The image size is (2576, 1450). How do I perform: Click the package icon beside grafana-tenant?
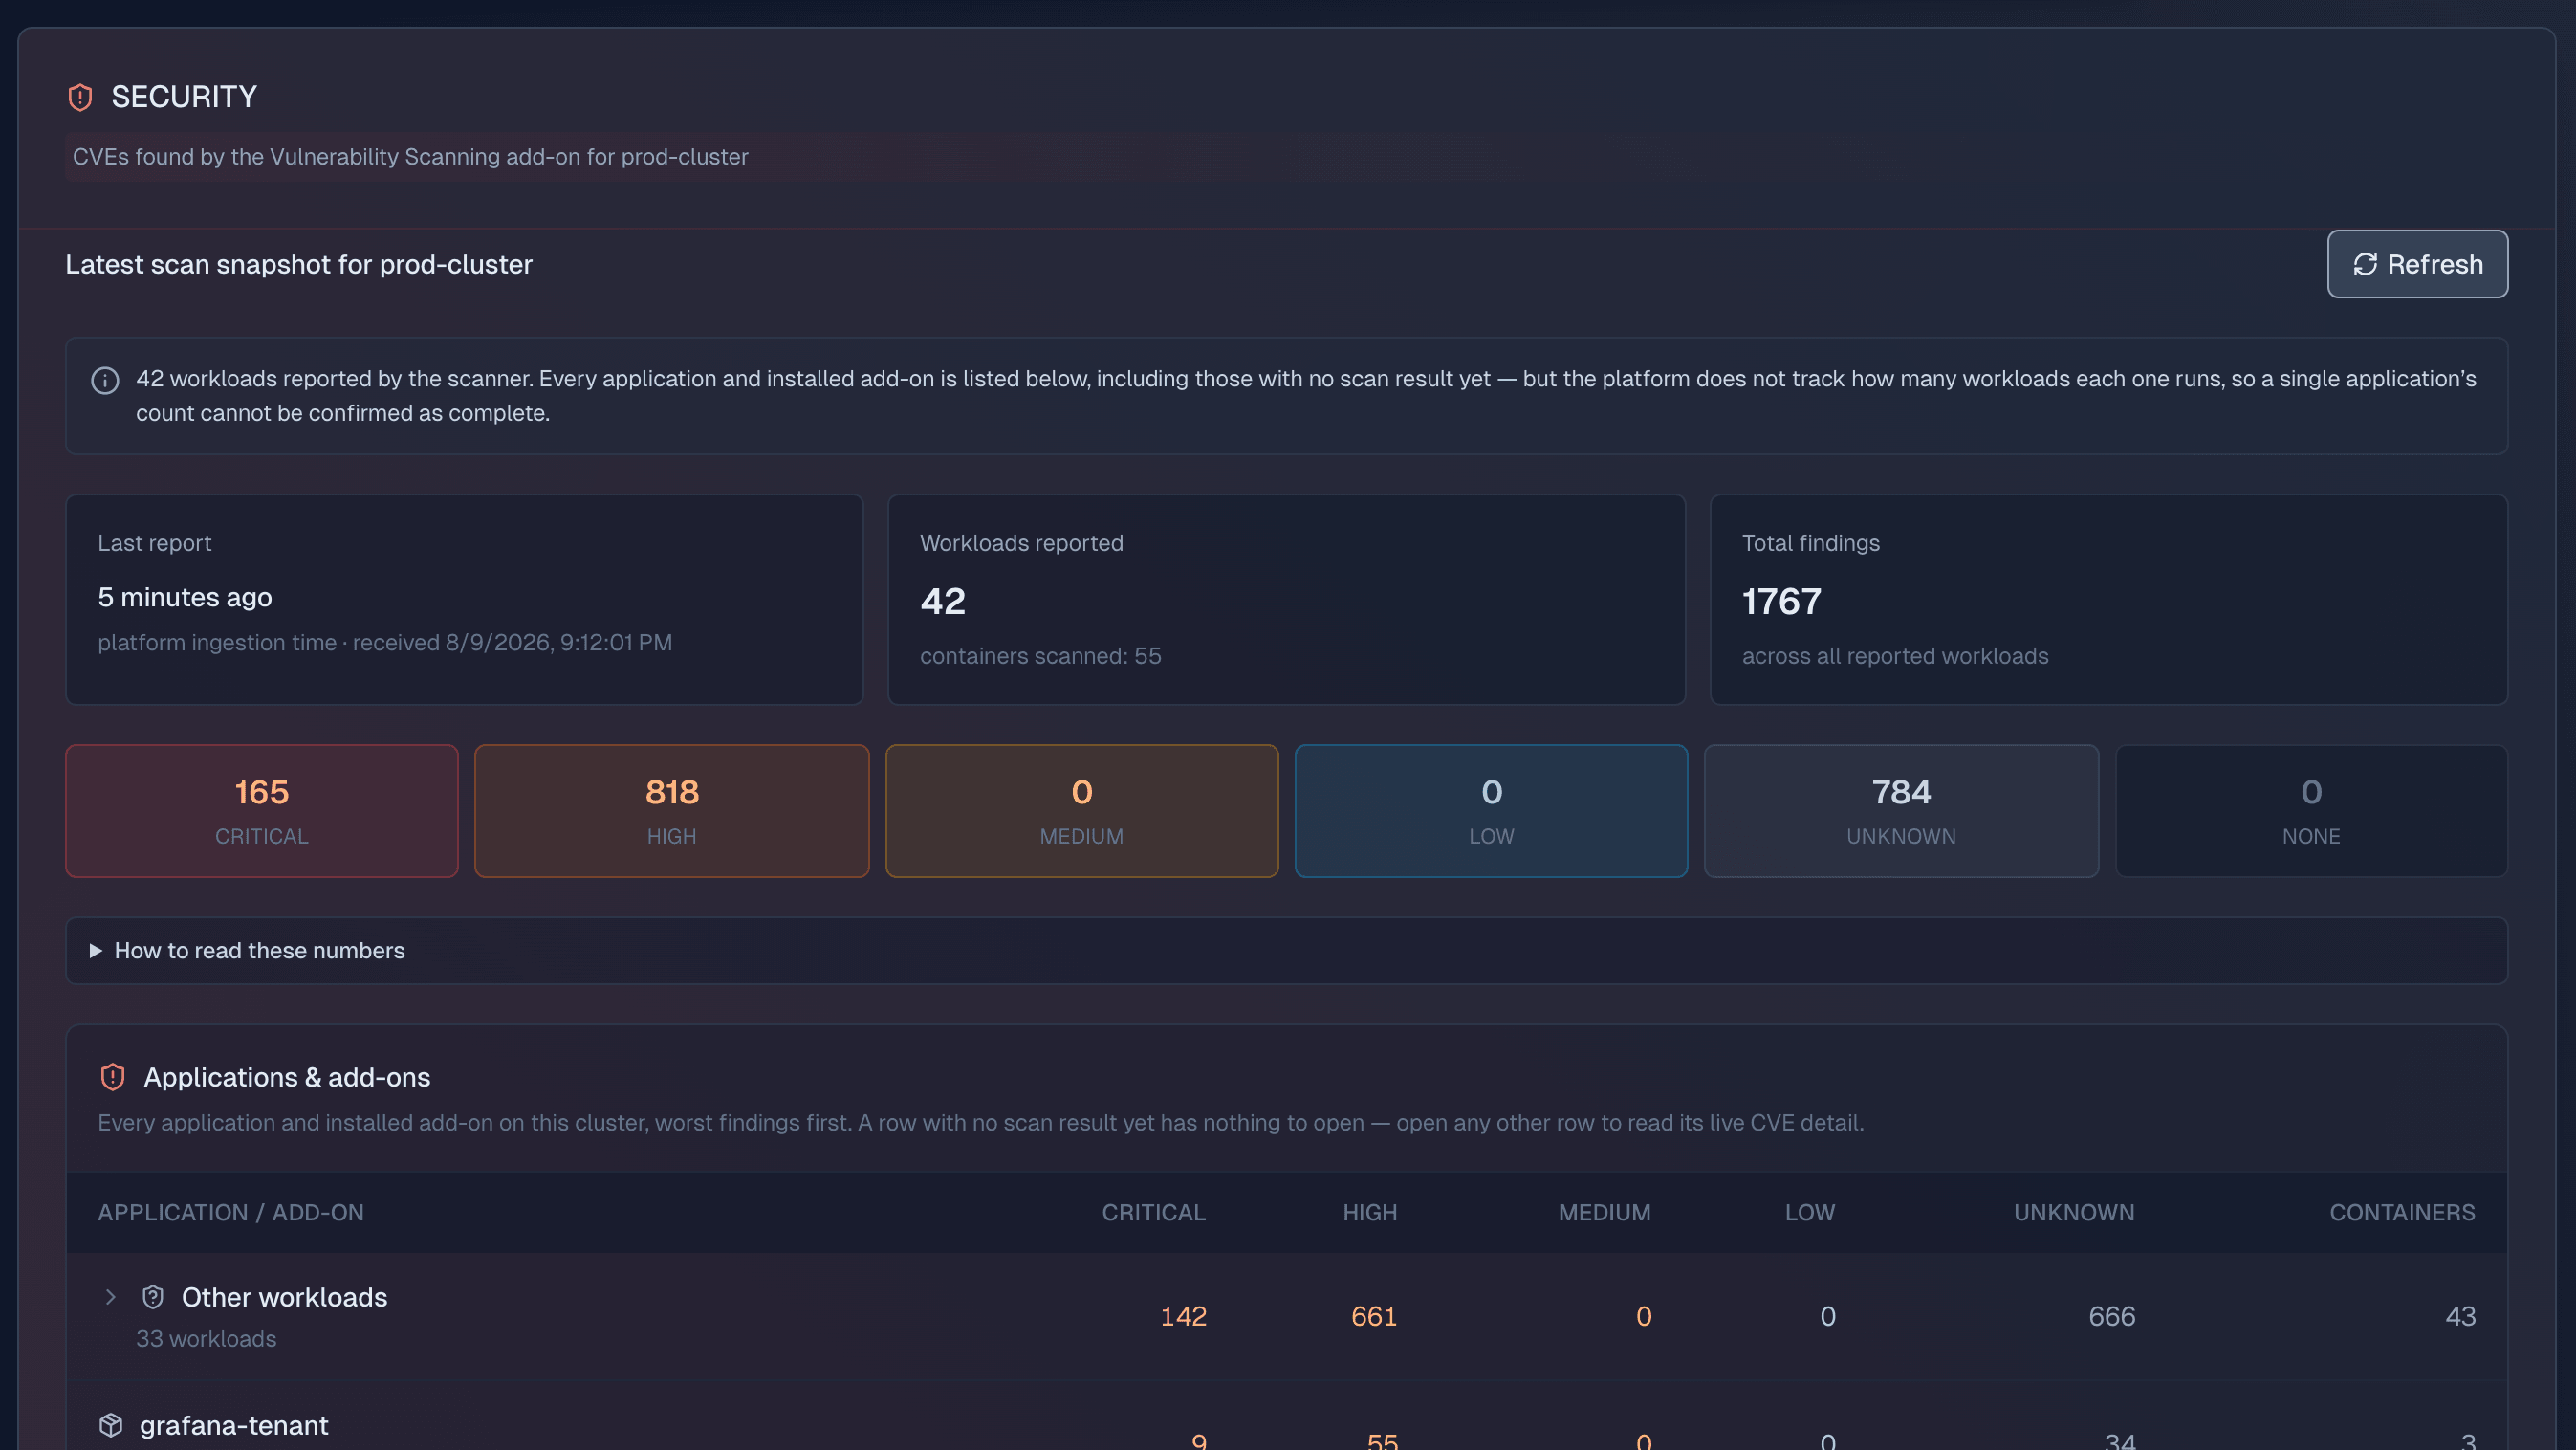click(111, 1425)
